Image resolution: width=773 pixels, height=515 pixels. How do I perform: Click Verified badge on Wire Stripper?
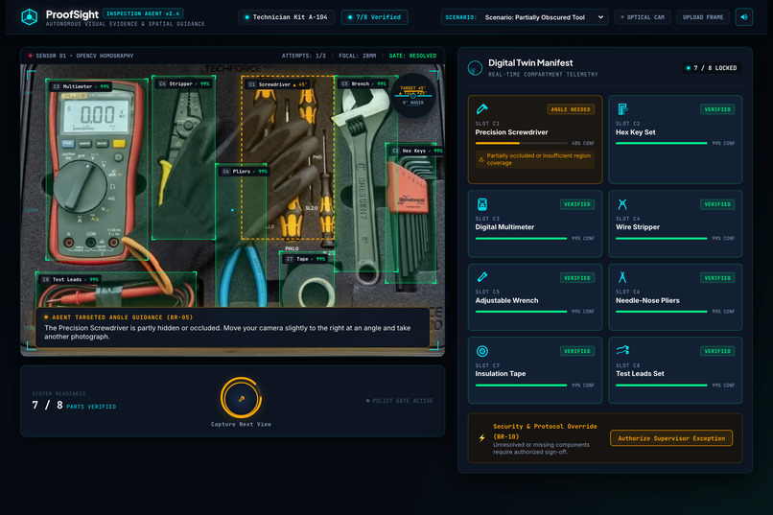(717, 204)
